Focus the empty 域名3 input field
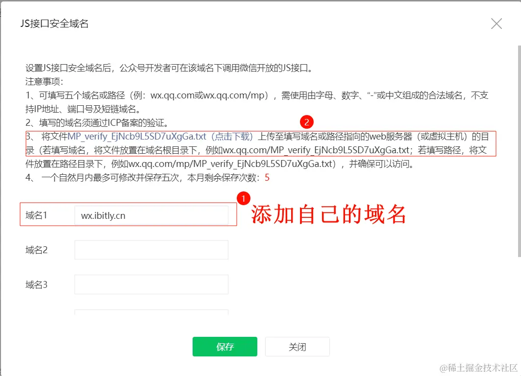 tap(151, 284)
